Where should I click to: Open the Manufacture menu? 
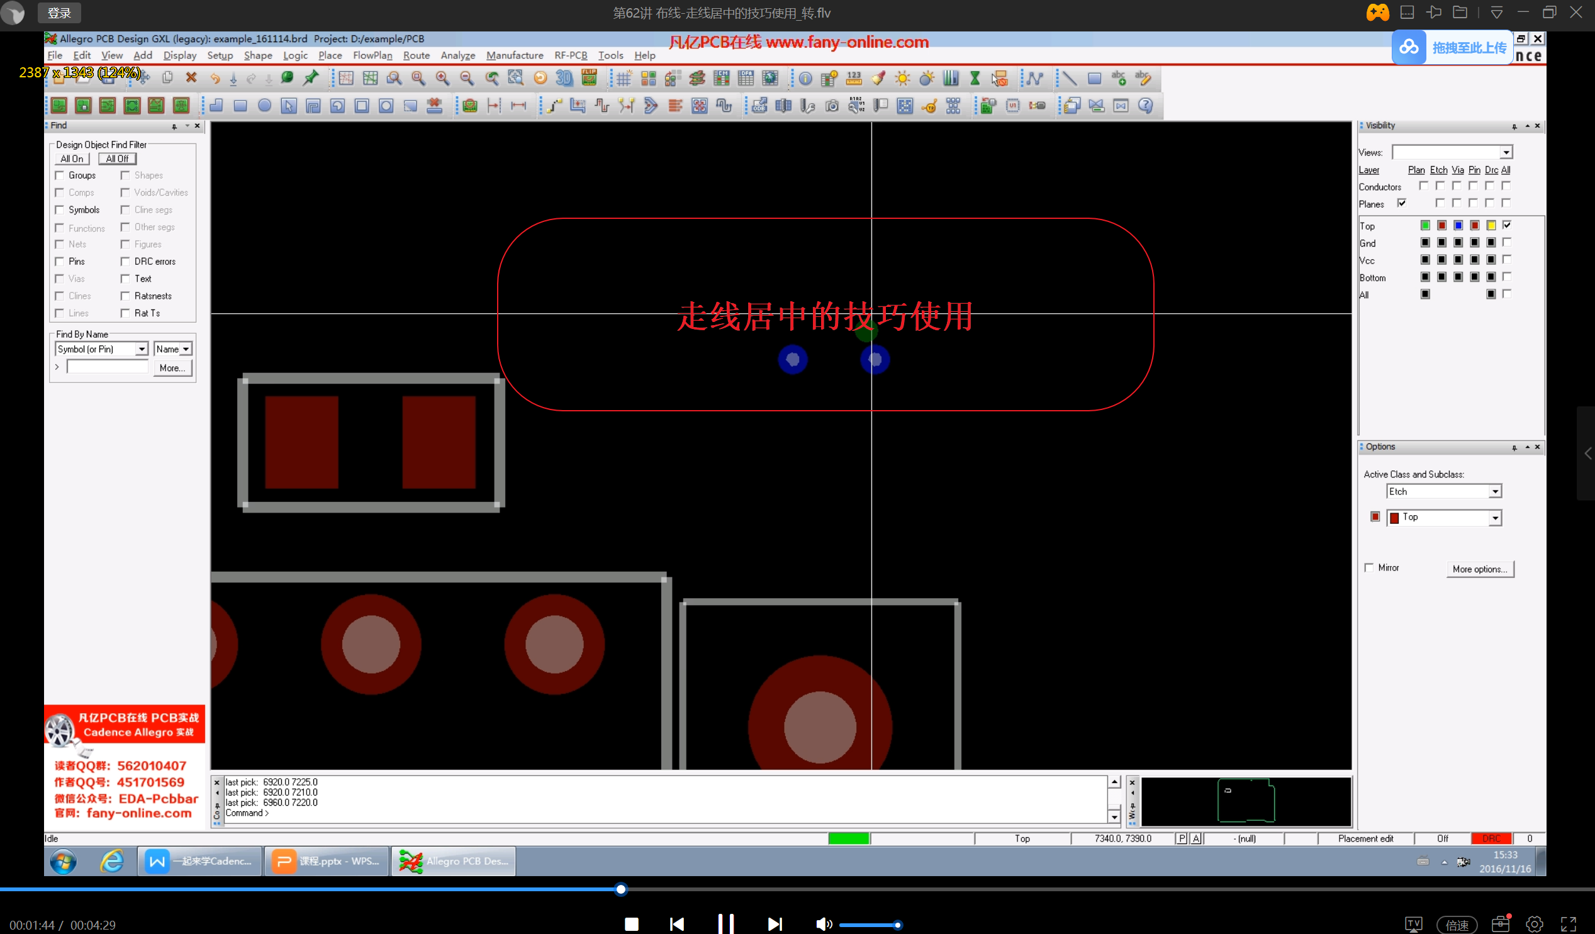point(515,56)
